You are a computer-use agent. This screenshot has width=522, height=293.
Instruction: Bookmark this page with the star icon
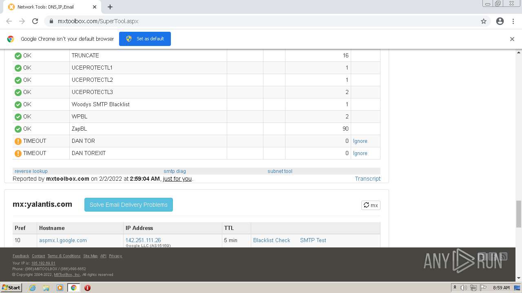[484, 21]
